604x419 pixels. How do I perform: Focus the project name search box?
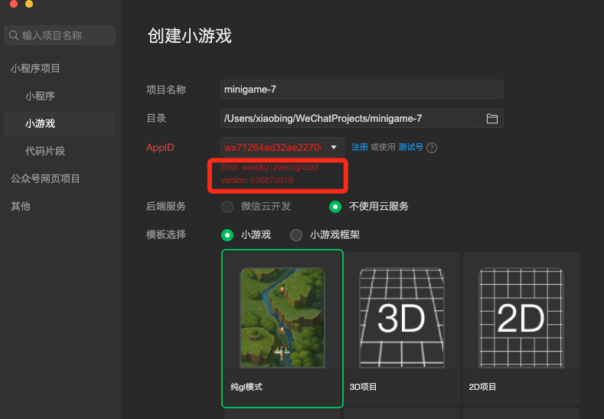click(60, 35)
